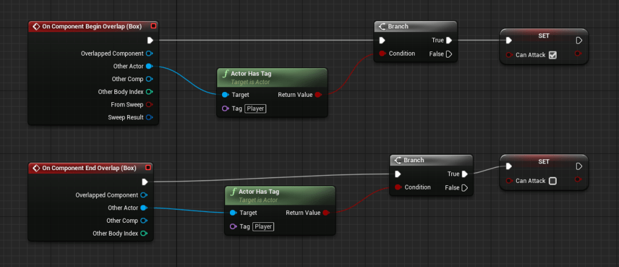This screenshot has width=619, height=267.
Task: Click the Other Actor pin on Begin Overlap node
Action: (149, 66)
